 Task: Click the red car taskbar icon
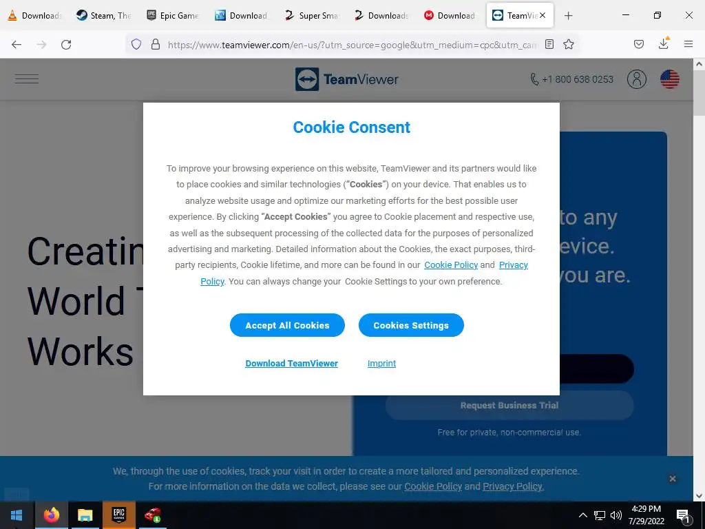(153, 515)
